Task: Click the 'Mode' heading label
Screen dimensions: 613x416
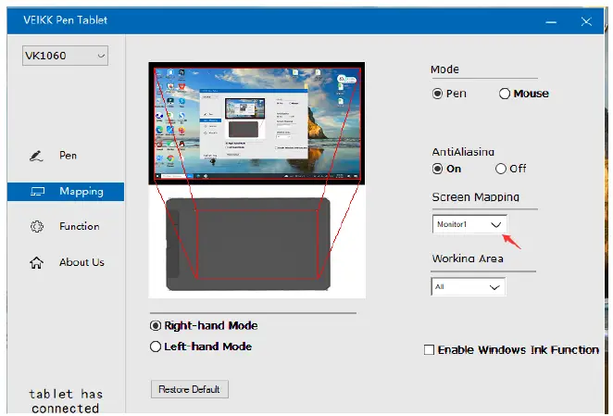Action: 444,69
